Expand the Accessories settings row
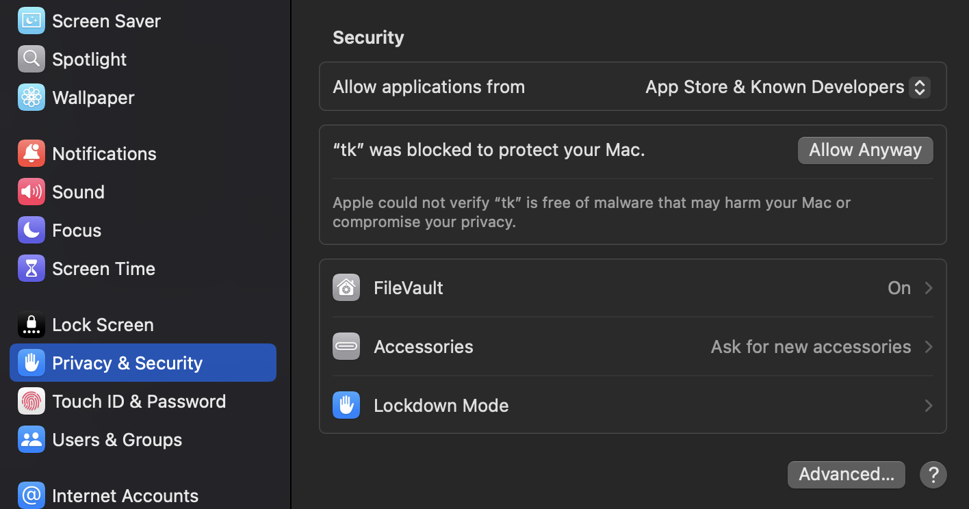This screenshot has width=969, height=509. 929,347
